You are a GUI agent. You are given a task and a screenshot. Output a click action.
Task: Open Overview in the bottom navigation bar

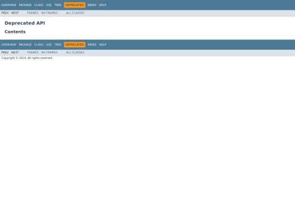[x=9, y=45]
